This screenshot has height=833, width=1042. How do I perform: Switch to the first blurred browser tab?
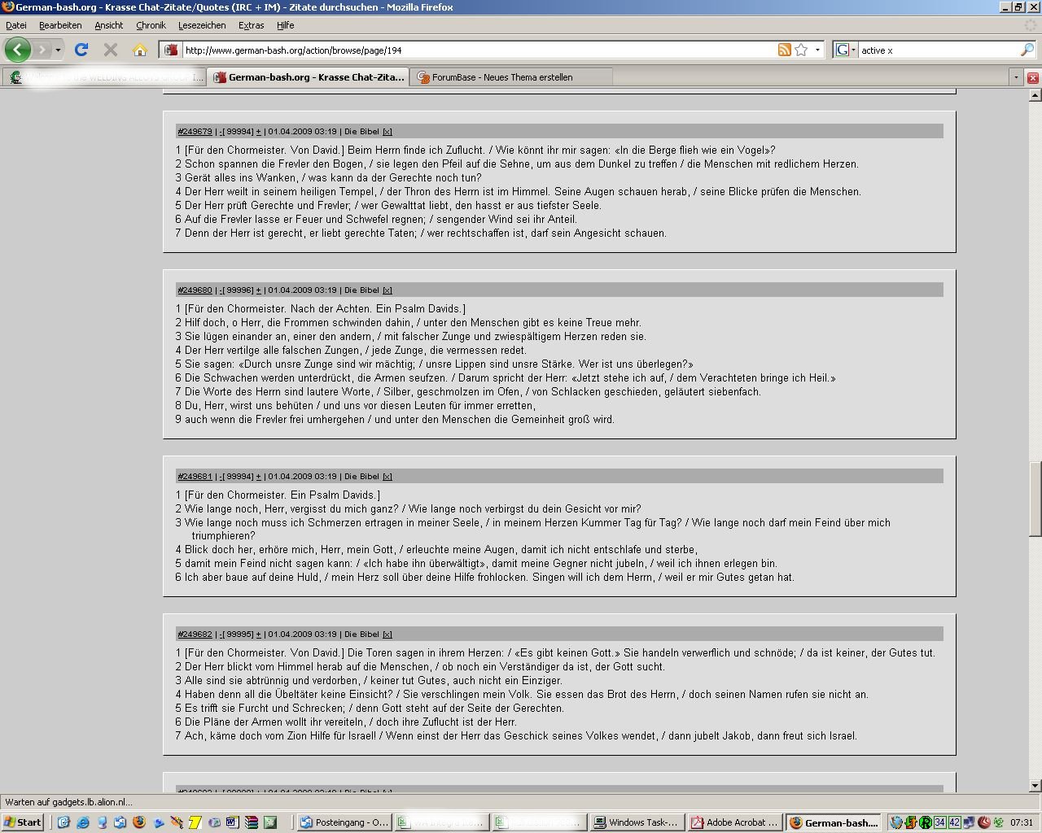pos(103,77)
